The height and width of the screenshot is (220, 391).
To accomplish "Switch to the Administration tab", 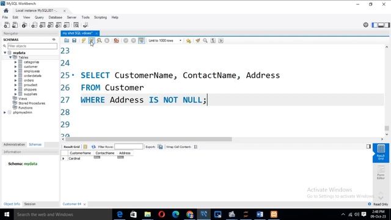I will tap(14, 144).
